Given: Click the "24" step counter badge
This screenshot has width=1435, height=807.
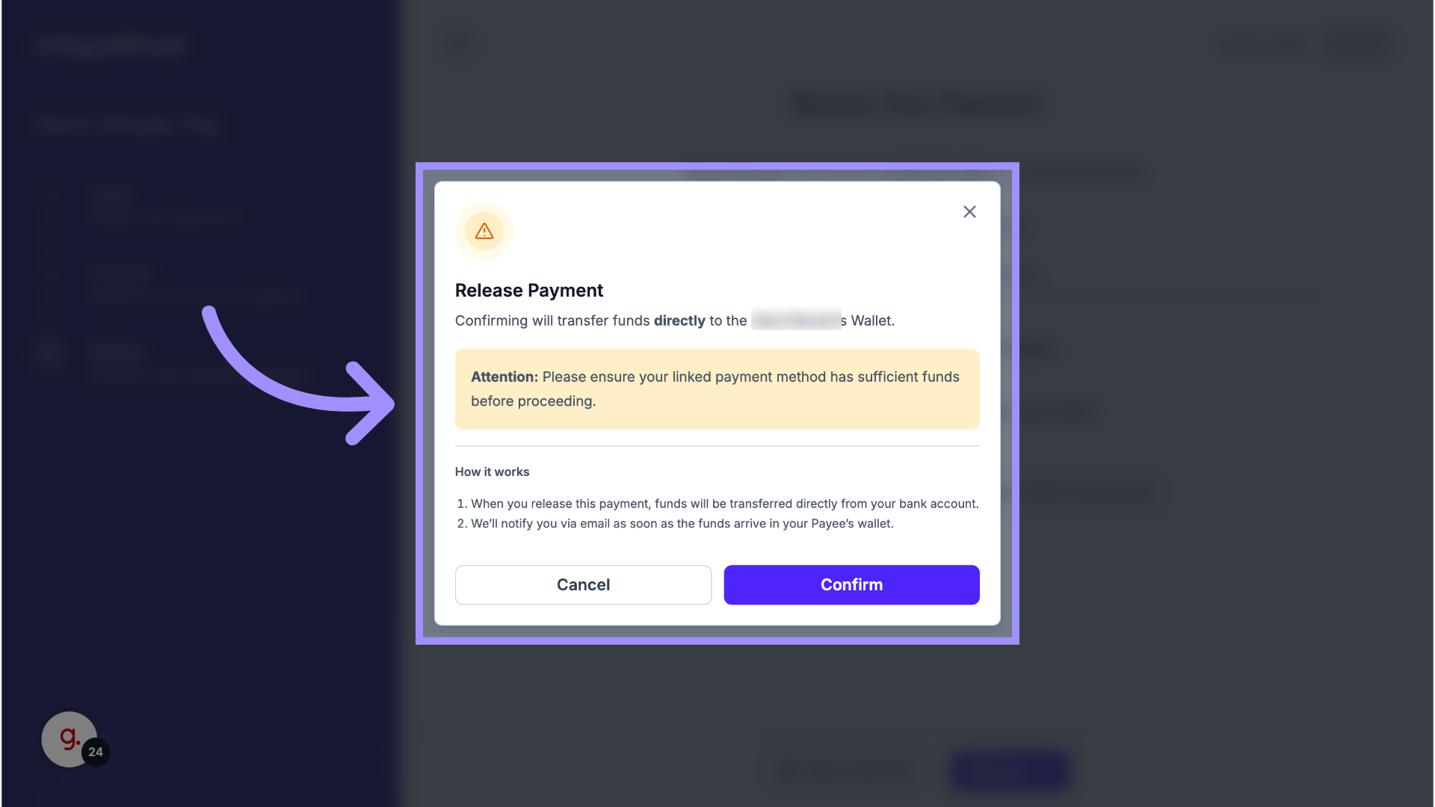Looking at the screenshot, I should coord(96,752).
